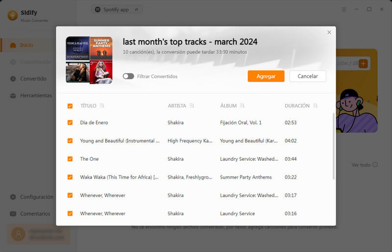The image size is (392, 252).
Task: Select the Dia de Enero title
Action: (x=94, y=123)
